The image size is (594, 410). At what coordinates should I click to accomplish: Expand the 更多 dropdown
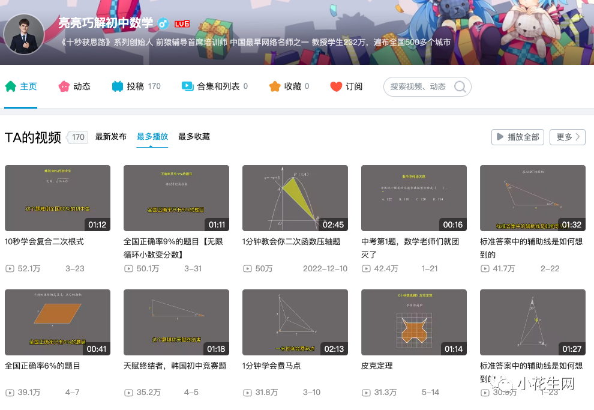(567, 137)
